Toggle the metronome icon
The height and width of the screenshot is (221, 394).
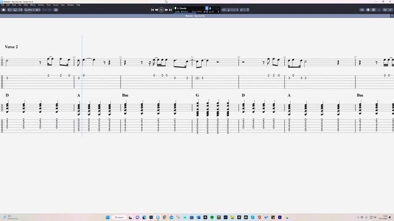tap(210, 8)
